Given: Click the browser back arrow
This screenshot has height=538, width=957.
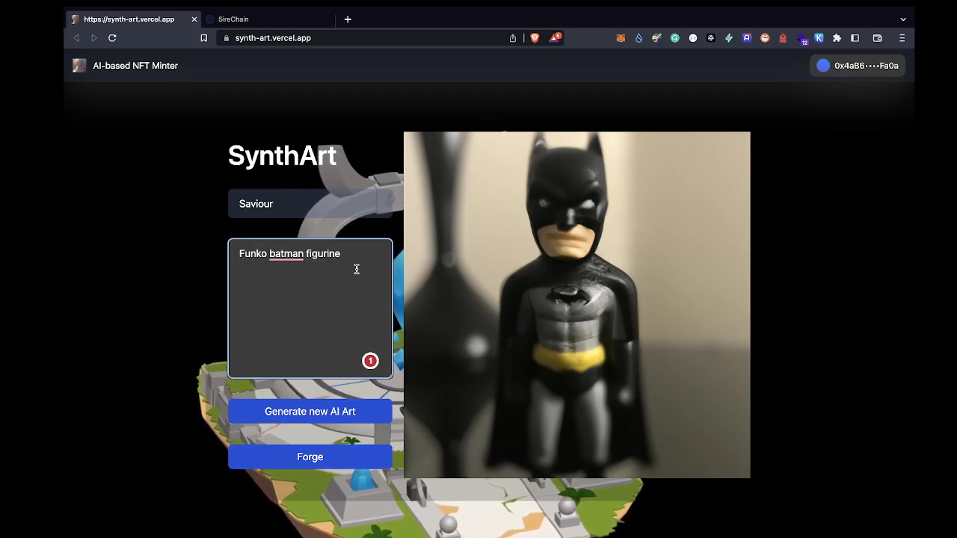Looking at the screenshot, I should point(76,38).
